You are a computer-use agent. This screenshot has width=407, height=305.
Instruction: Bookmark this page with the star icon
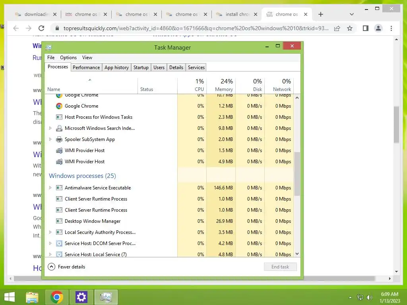click(x=350, y=28)
